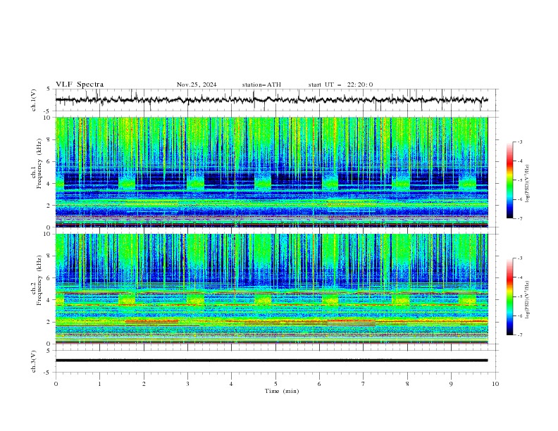Viewport: 558px width, 431px height.
Task: Click time-axis tick label "4"
Action: pos(231,384)
